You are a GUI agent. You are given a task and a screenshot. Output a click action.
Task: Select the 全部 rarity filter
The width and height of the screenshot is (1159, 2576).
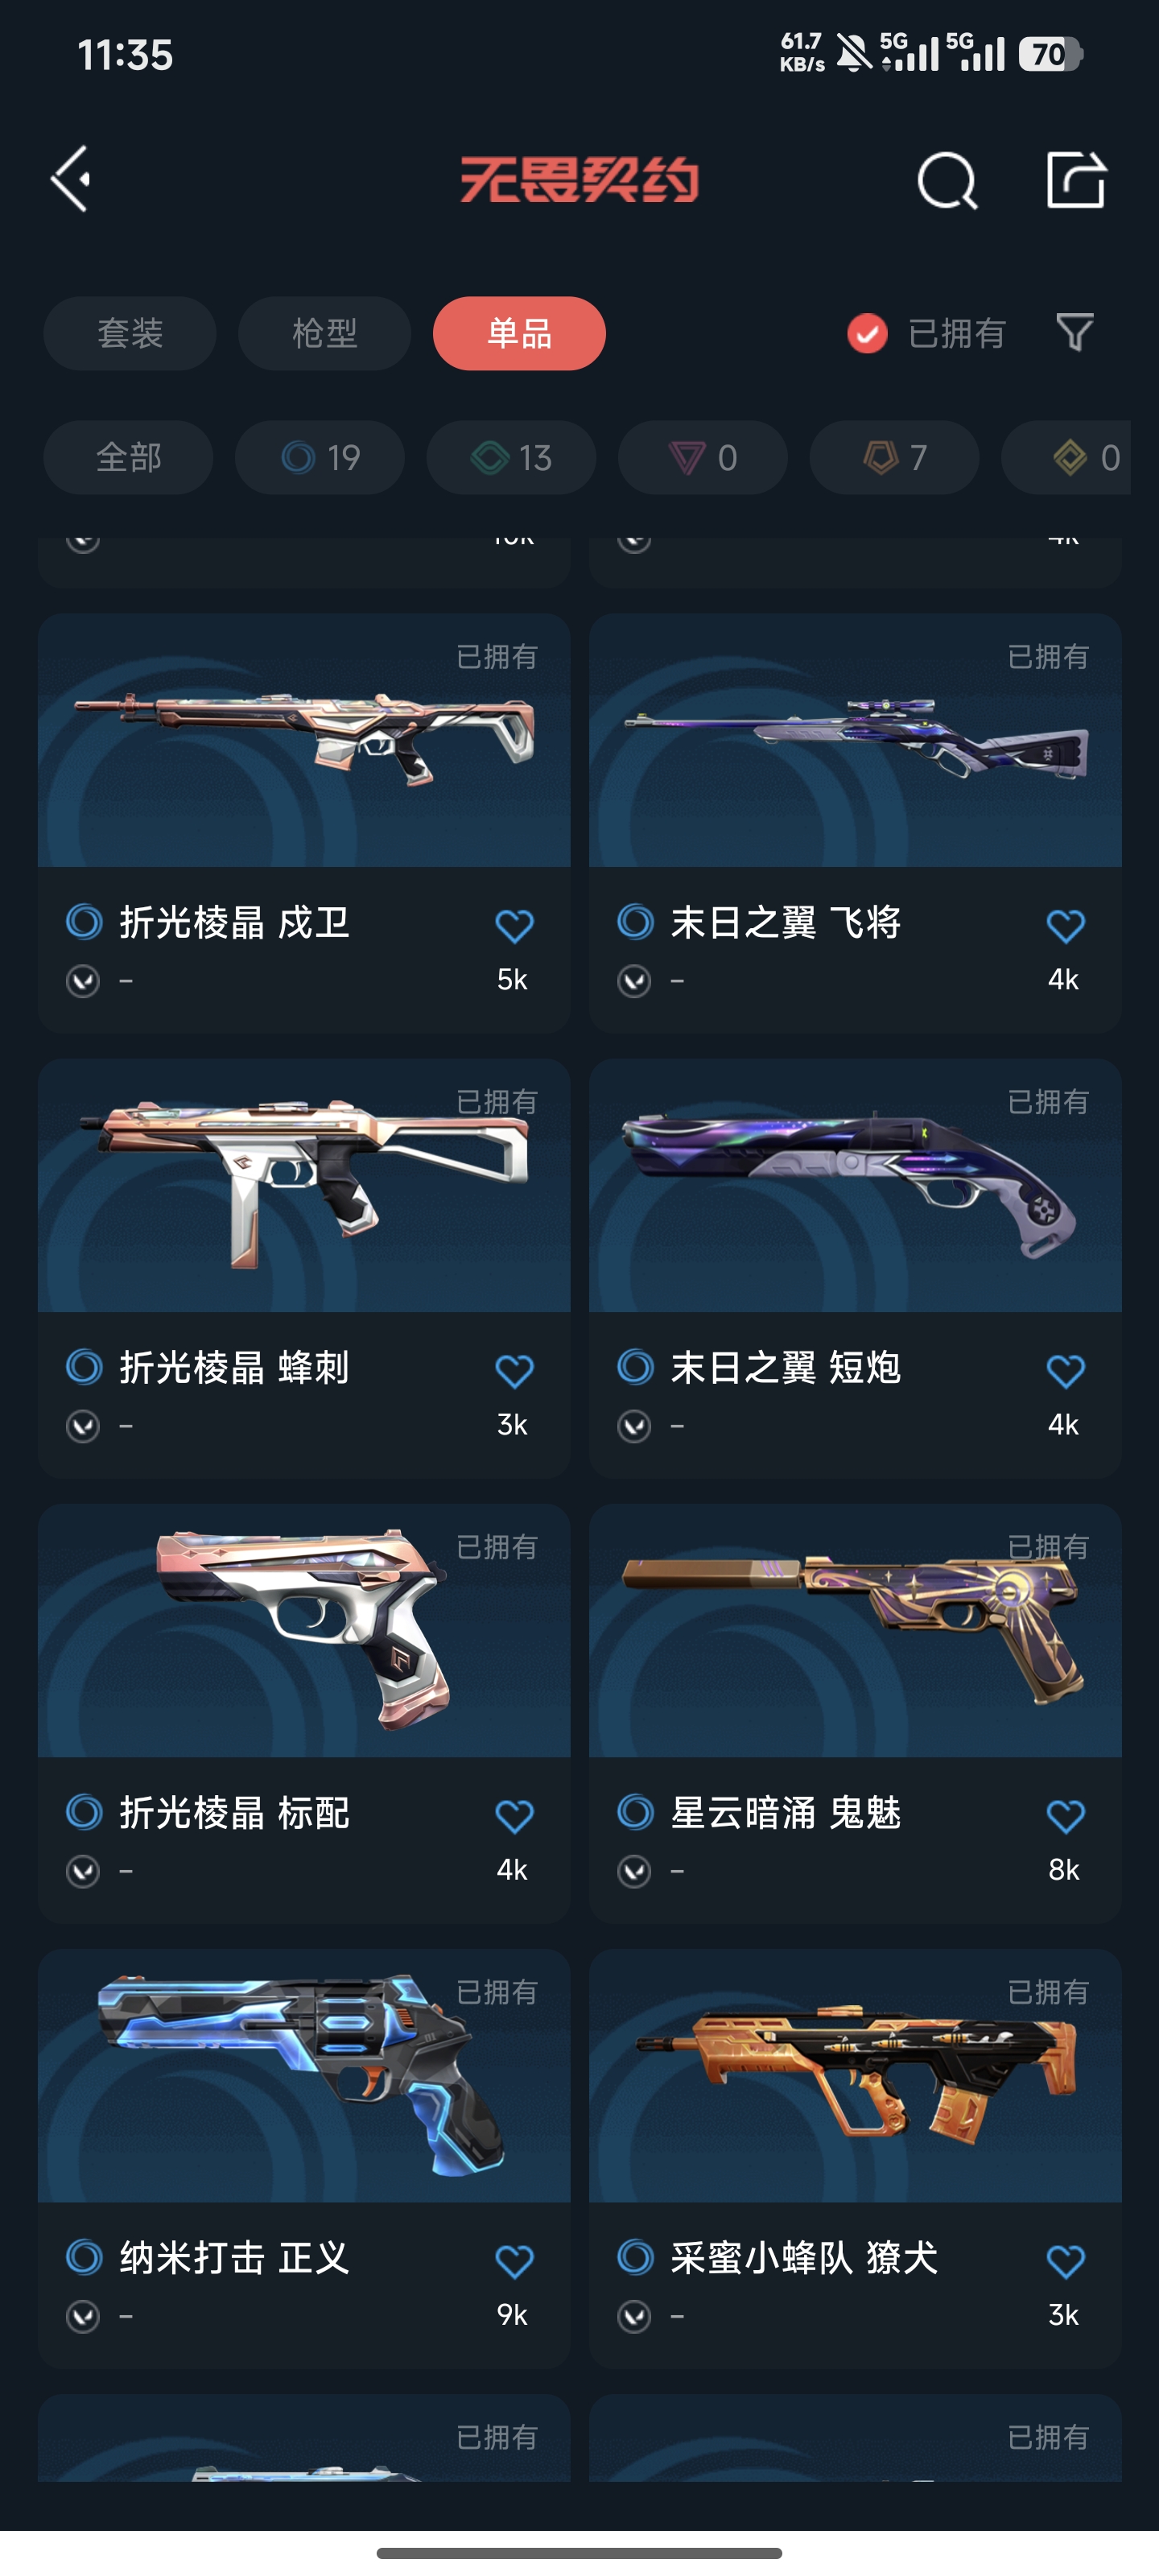[x=128, y=457]
